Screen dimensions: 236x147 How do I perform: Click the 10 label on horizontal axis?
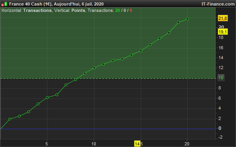click(94, 144)
